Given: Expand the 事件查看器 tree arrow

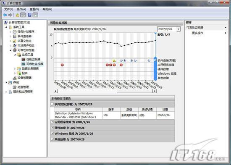Looking at the screenshot, I should (x=10, y=36).
